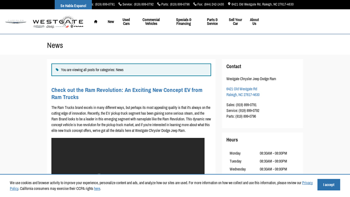Open the About Us menu
The width and height of the screenshot is (350, 197).
[x=254, y=21]
